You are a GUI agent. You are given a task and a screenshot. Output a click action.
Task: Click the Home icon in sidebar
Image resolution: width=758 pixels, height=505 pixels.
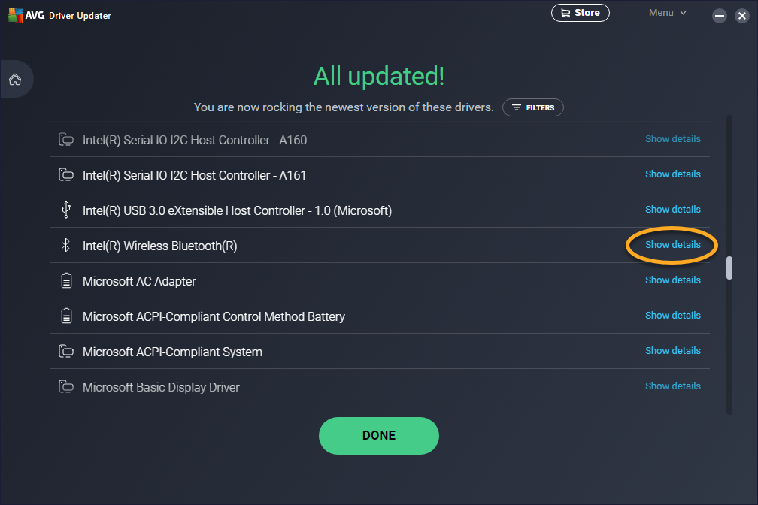(x=16, y=80)
